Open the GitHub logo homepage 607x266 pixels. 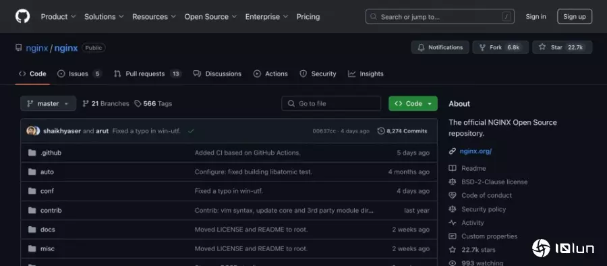click(x=22, y=16)
